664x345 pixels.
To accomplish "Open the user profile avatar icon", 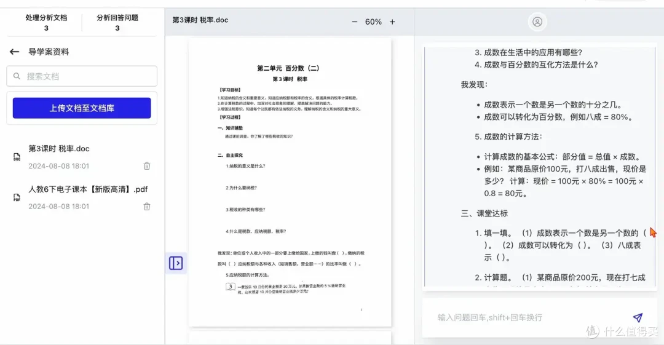I will [537, 22].
